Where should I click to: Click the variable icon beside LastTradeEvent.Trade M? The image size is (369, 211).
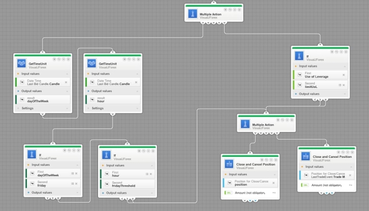[306, 175]
